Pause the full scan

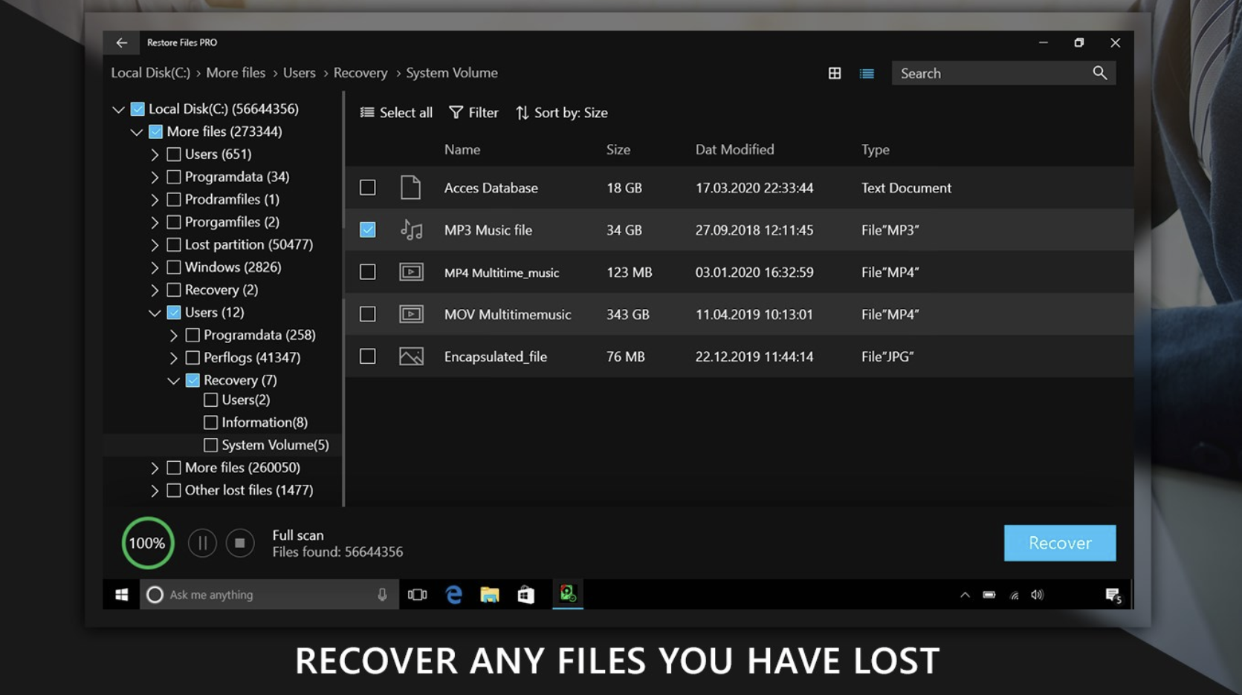tap(202, 544)
